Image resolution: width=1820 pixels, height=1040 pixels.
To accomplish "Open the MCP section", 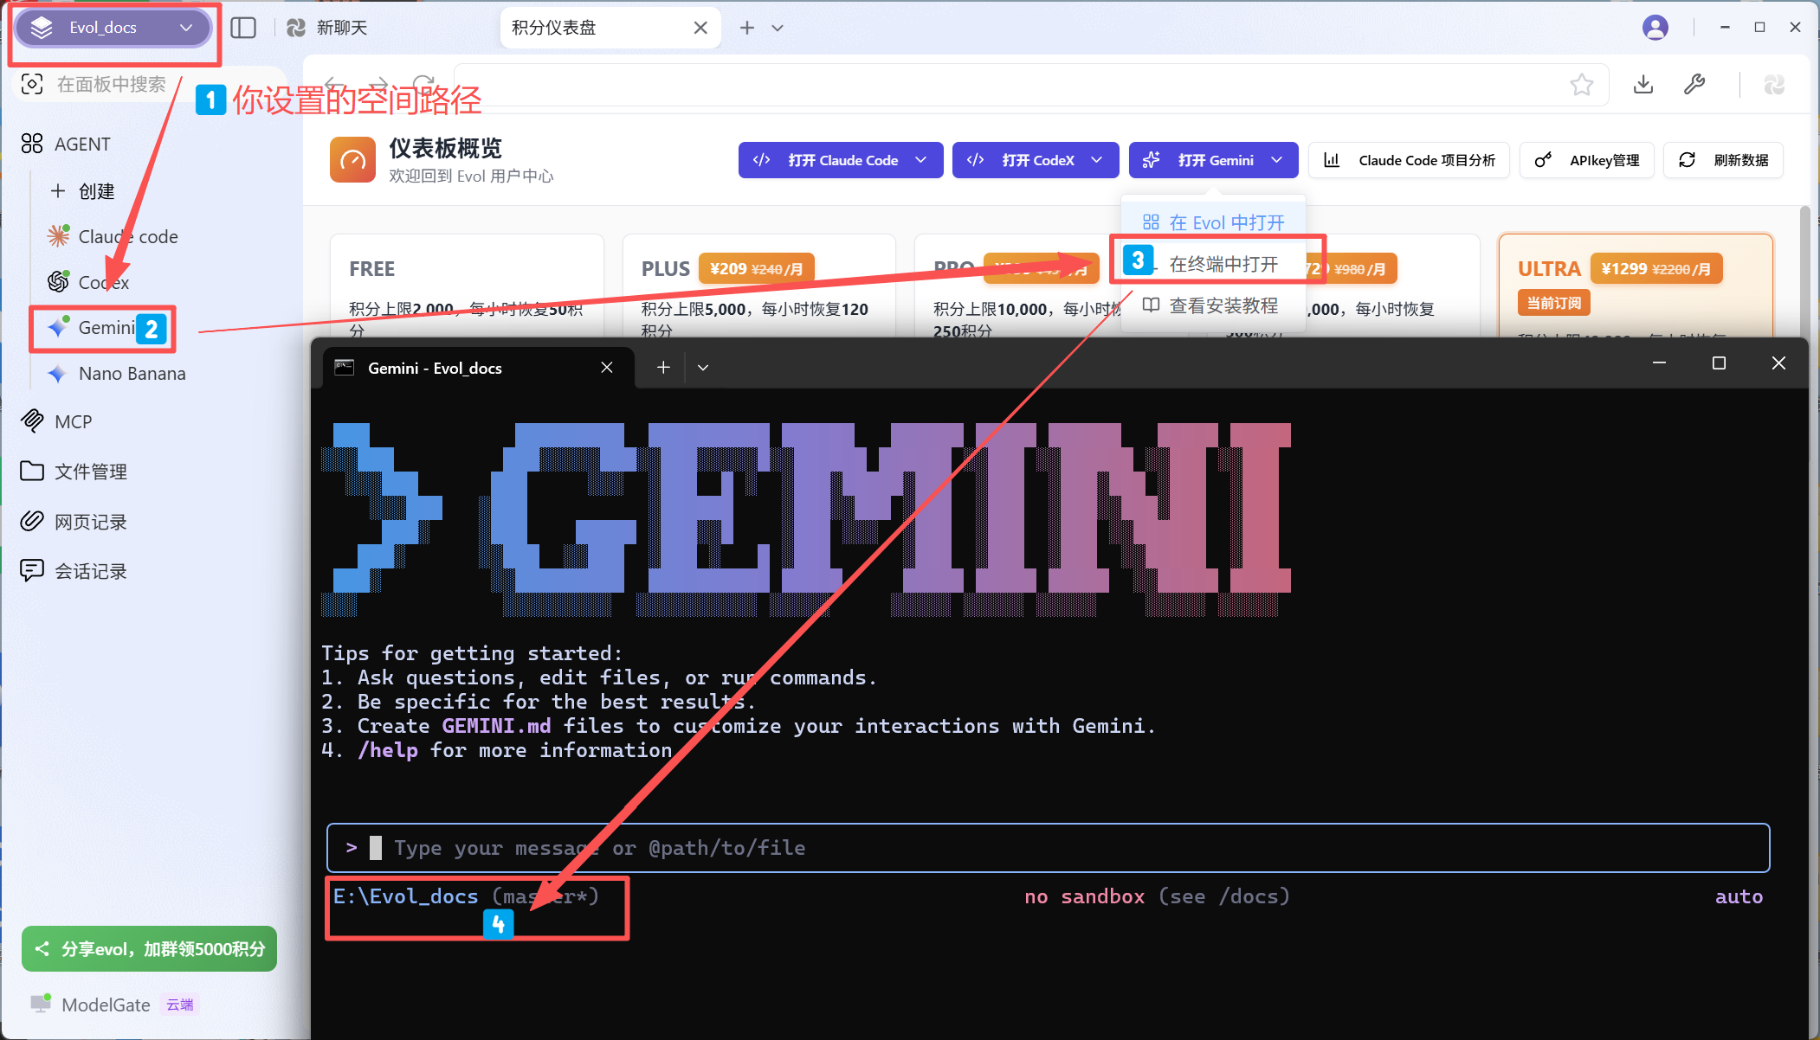I will (73, 422).
